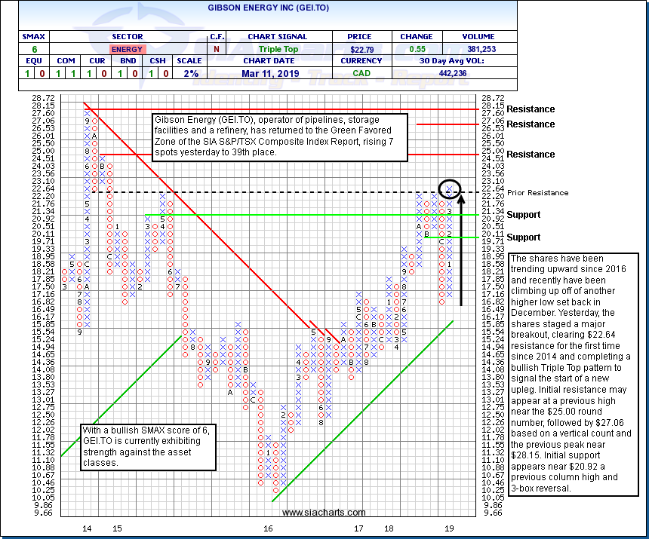Click the top Resistance label
Image resolution: width=649 pixels, height=539 pixels.
coord(531,109)
